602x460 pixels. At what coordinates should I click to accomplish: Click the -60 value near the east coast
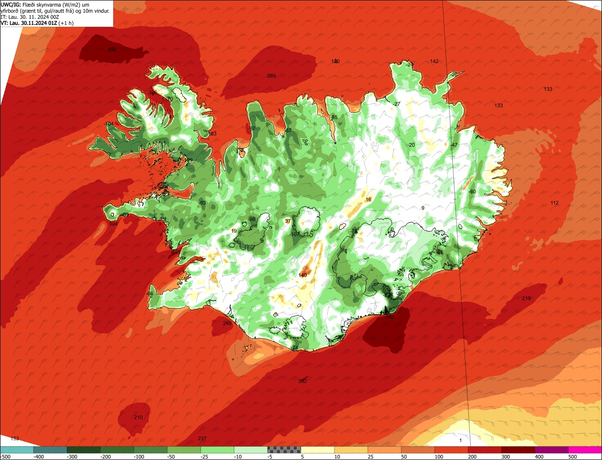tap(472, 192)
